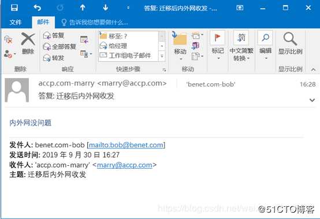The width and height of the screenshot is (320, 219).
Task: Open the mailto:bob@benet.com link
Action: point(126,145)
